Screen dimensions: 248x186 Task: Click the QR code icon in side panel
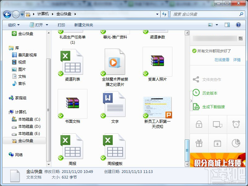click(x=241, y=38)
